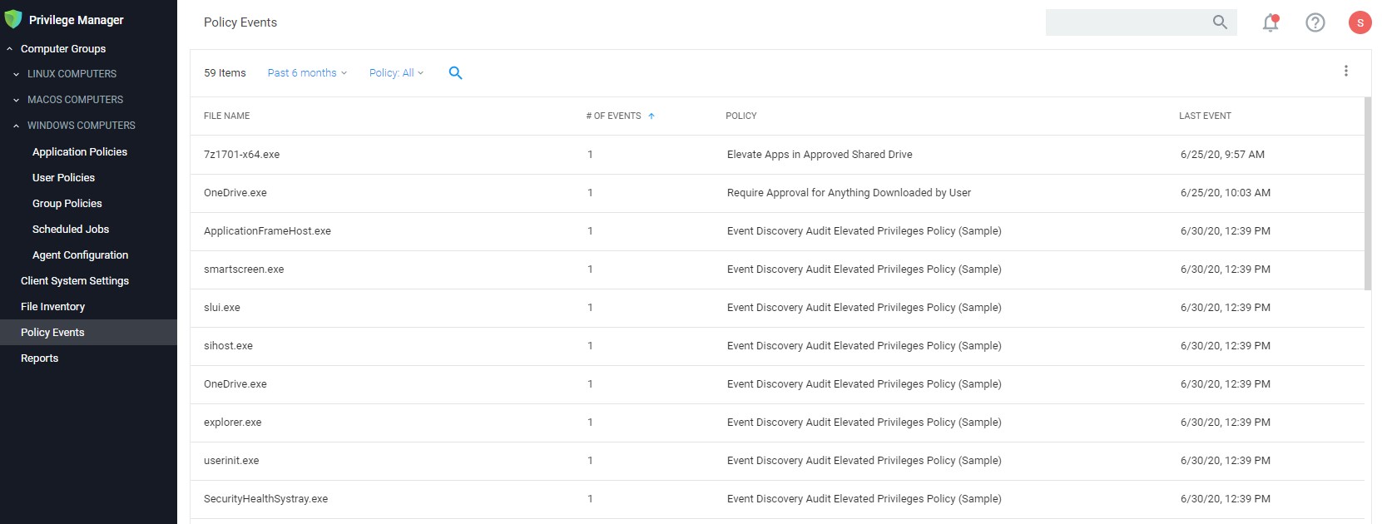The width and height of the screenshot is (1382, 524).
Task: Open the 7z1701-x64.exe event row
Action: (777, 155)
